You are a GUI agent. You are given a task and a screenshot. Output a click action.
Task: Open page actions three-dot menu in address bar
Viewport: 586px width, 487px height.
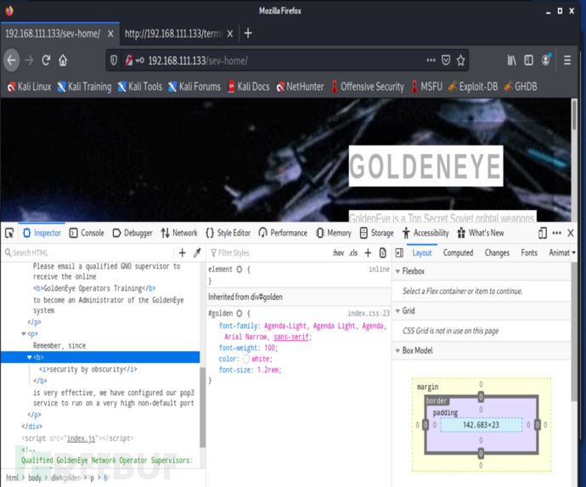point(431,60)
